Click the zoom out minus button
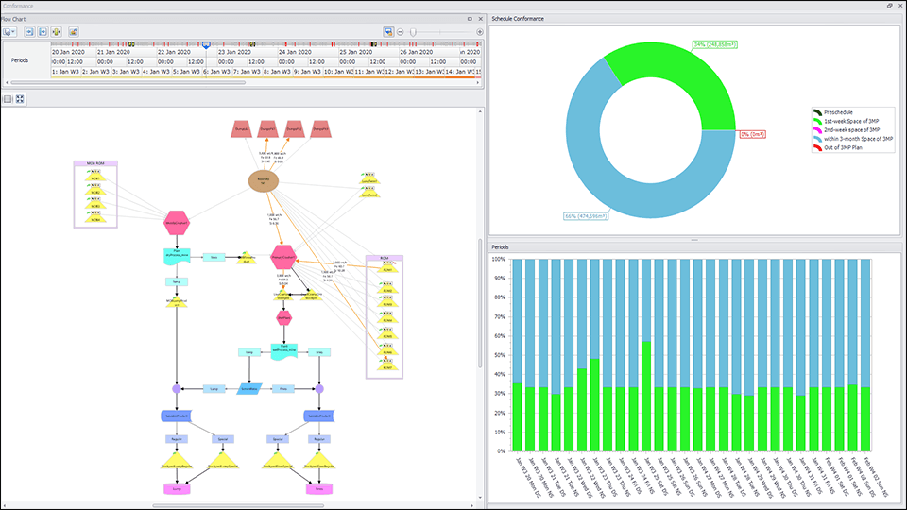This screenshot has height=510, width=907. point(401,32)
